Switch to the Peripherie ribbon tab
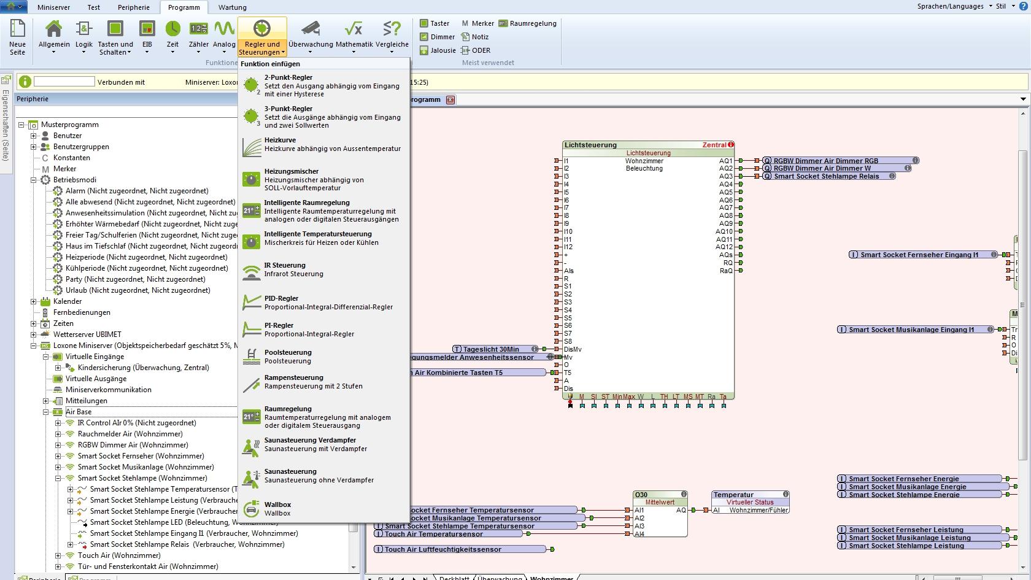Screen dimensions: 1031x580 click(133, 7)
